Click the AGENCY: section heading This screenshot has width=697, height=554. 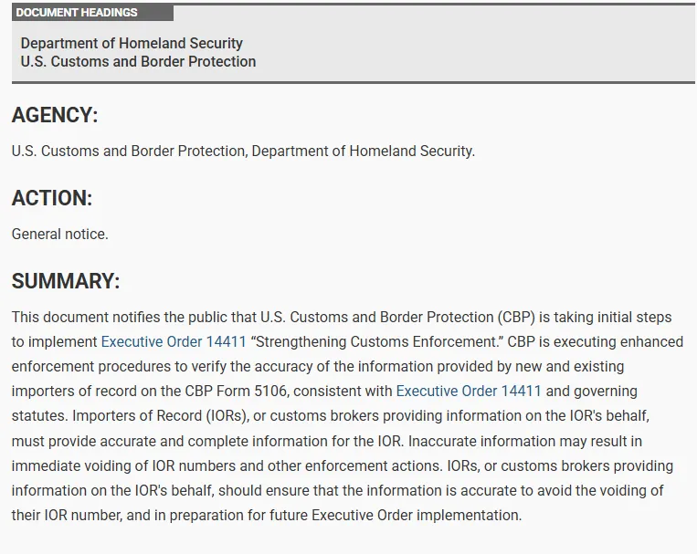tap(55, 115)
